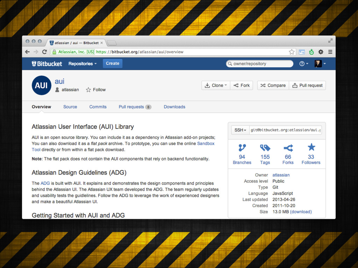Click the Create button
This screenshot has height=268, width=358.
click(x=113, y=64)
